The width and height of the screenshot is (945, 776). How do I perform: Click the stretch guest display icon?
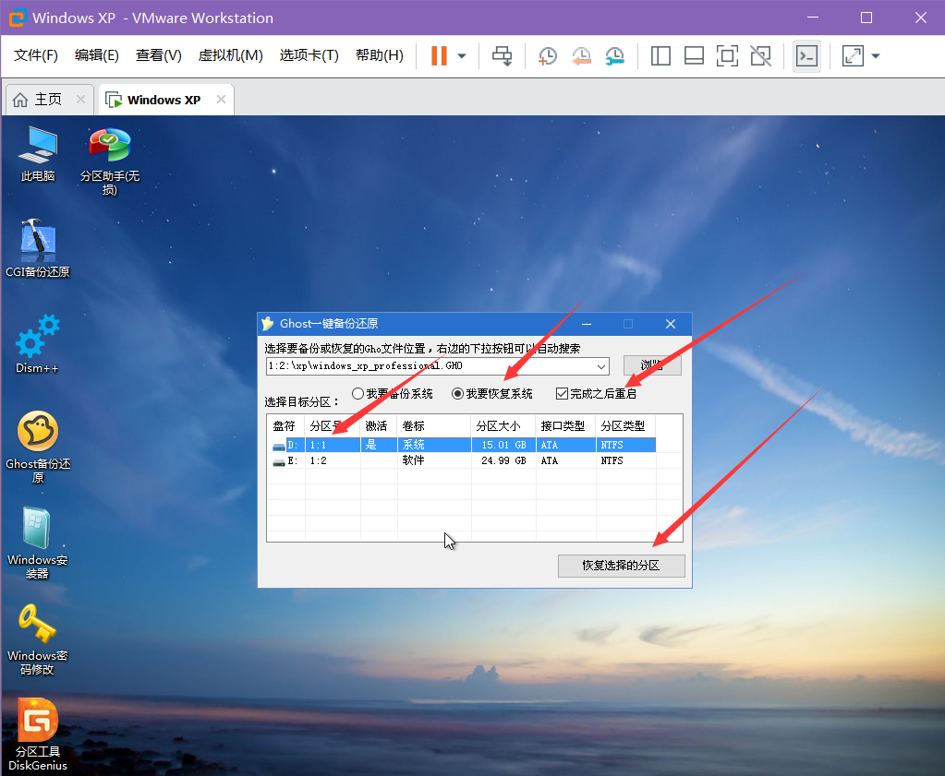853,56
